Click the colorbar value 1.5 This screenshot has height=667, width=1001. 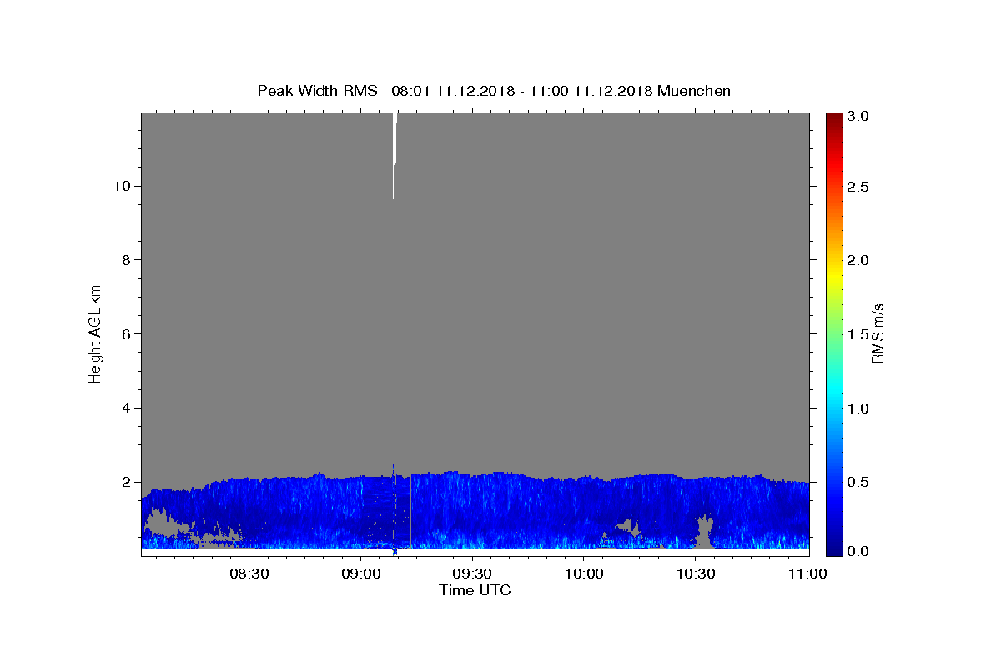tap(858, 334)
